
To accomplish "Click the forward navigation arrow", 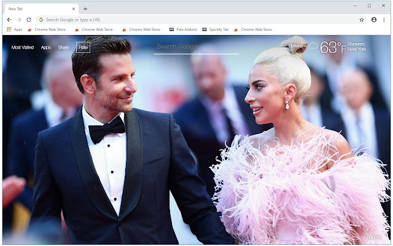I will pyautogui.click(x=19, y=20).
